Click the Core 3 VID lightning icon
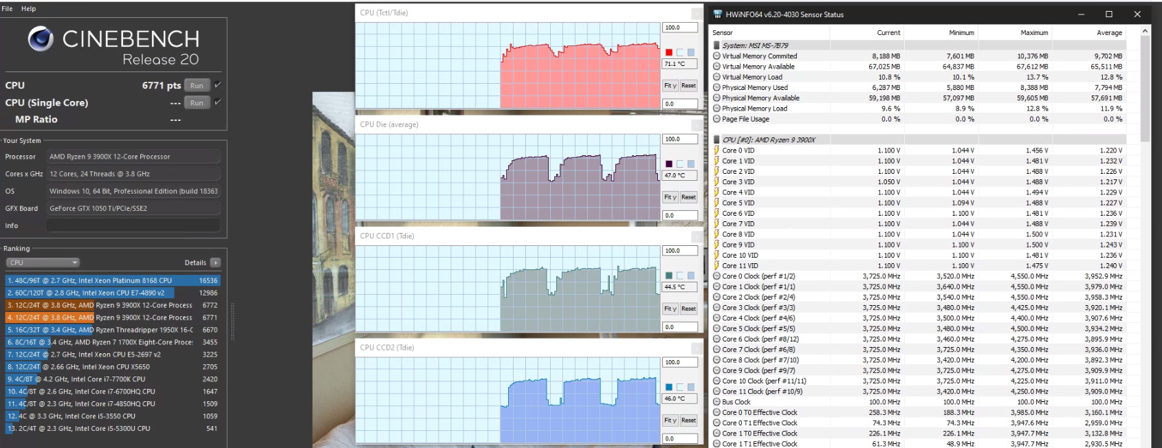 tap(716, 181)
